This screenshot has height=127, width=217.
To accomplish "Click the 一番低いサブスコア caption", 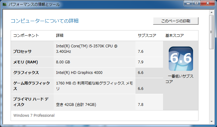I will tap(179, 79).
